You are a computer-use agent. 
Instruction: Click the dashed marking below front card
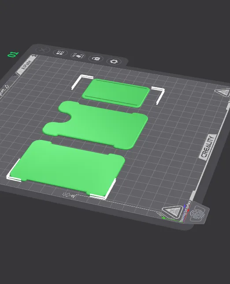tap(118, 203)
